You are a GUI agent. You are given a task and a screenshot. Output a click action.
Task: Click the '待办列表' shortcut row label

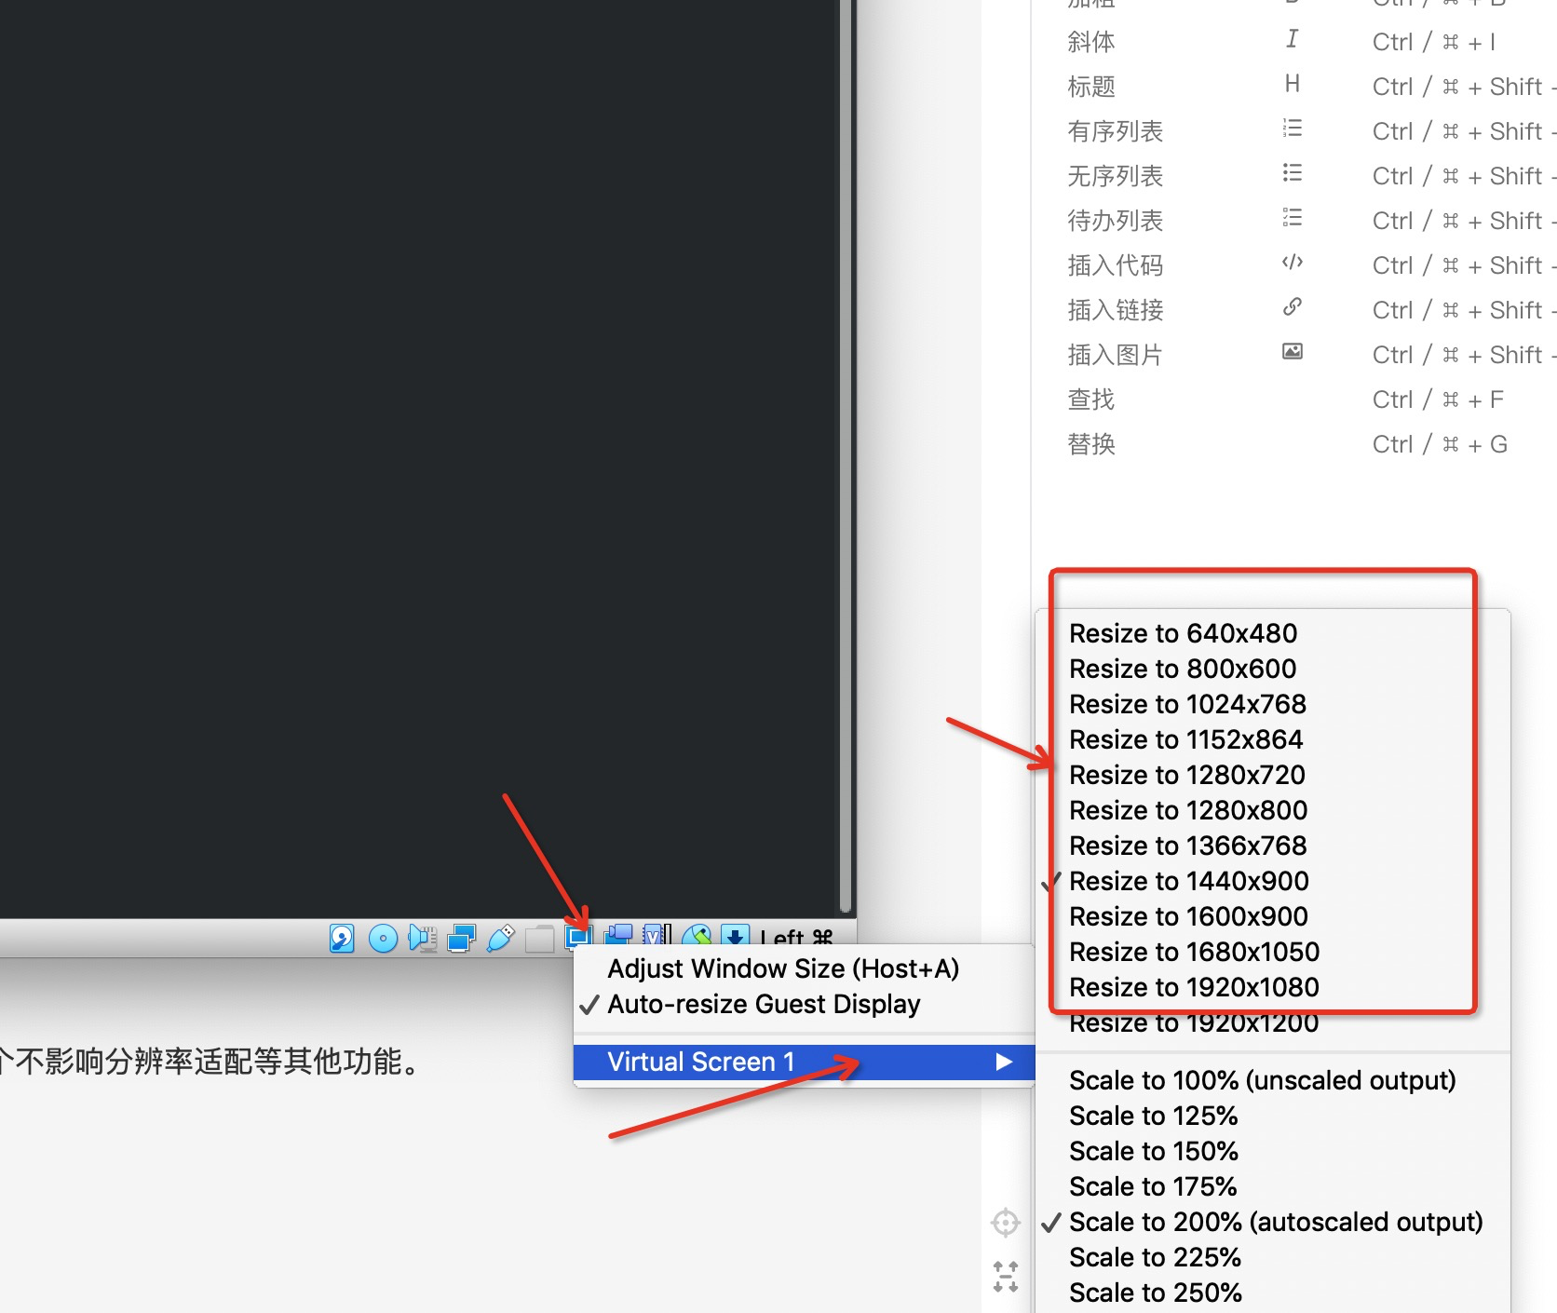pos(1116,221)
